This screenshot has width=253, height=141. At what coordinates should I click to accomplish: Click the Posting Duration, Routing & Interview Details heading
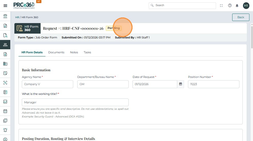58,139
